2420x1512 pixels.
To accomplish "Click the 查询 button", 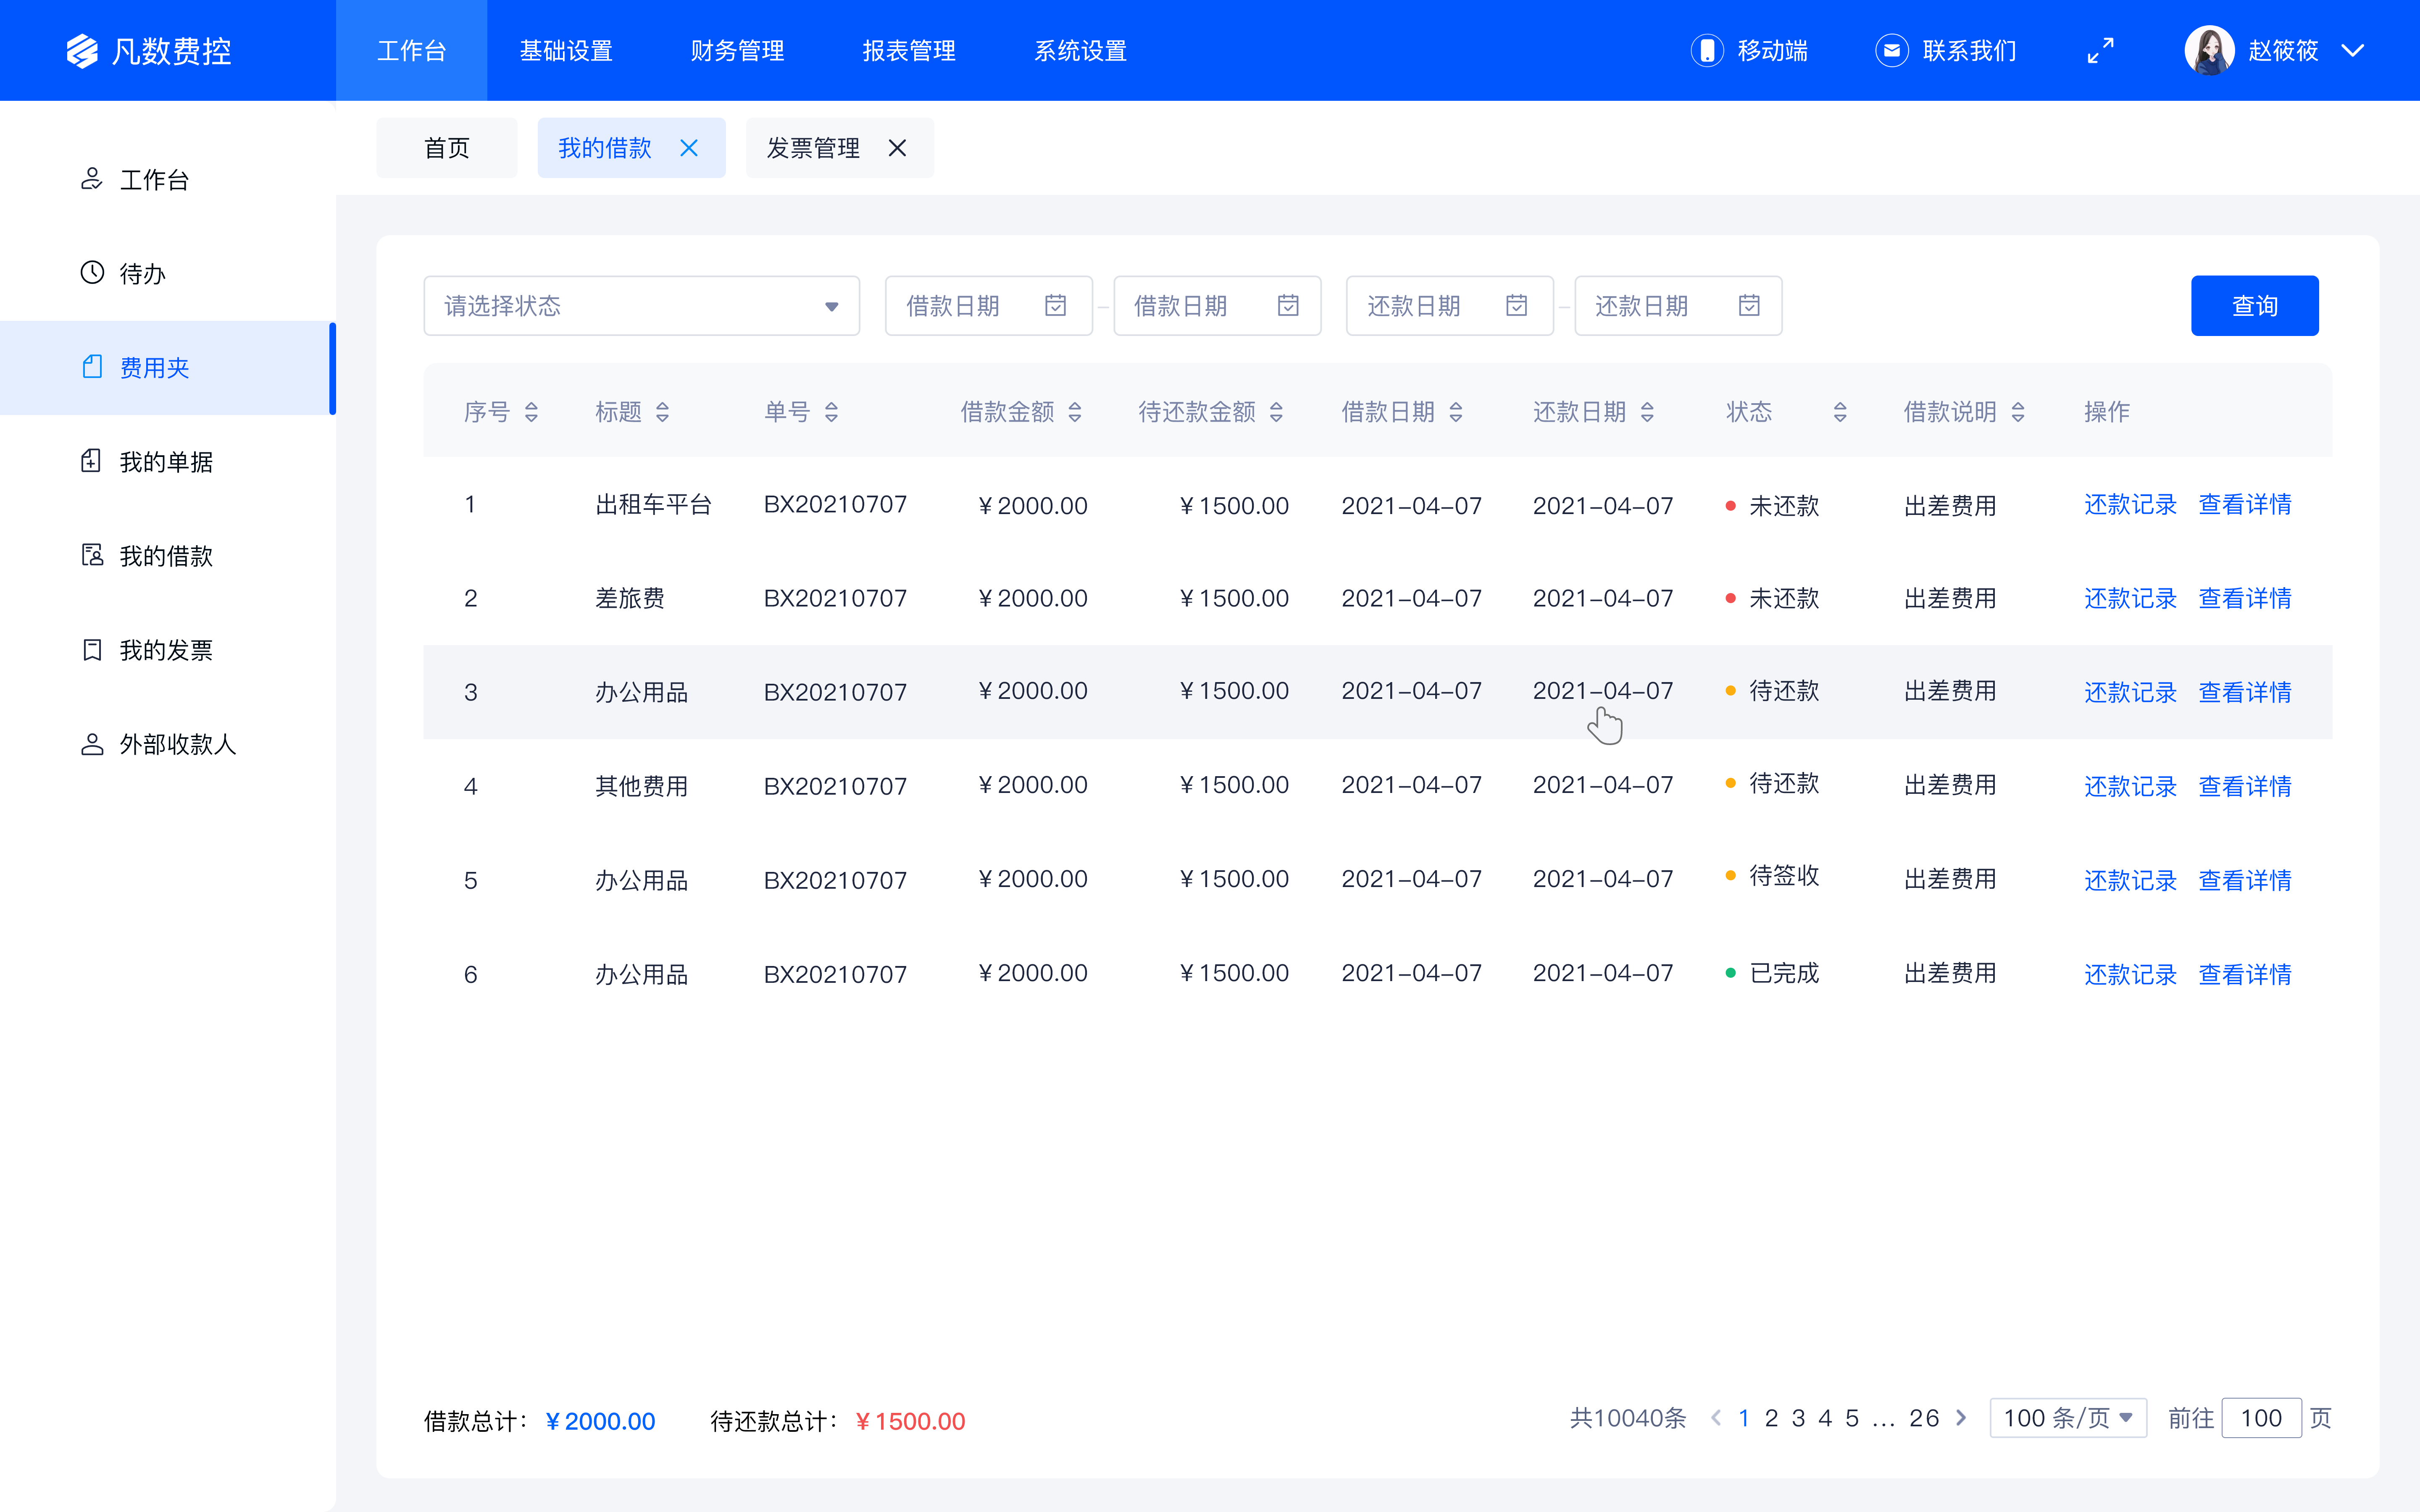I will click(2255, 306).
